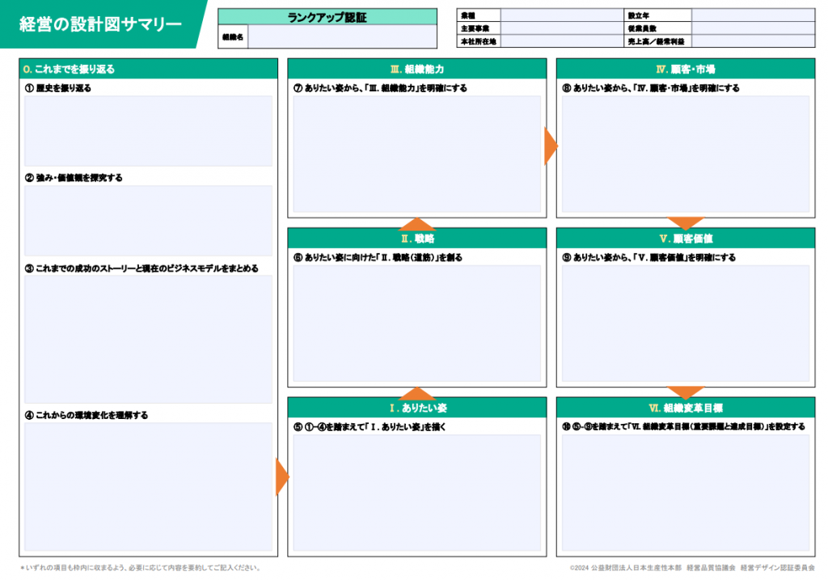
Task: Click the orange arrow between Ⅴ and Ⅵ
Action: coord(686,392)
